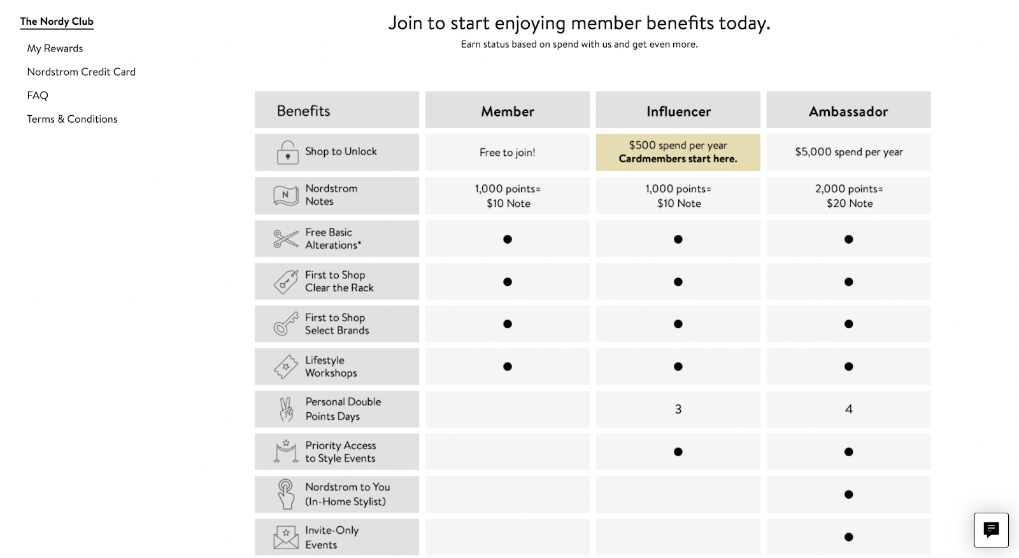Click the touch hand icon for Nordstrom to You
This screenshot has height=558, width=1019.
tap(286, 494)
